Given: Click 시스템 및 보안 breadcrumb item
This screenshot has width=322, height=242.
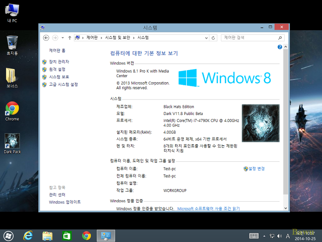Looking at the screenshot, I should point(118,38).
